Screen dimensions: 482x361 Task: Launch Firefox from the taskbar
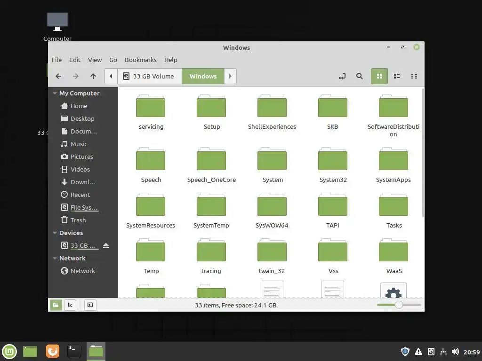[x=53, y=351]
